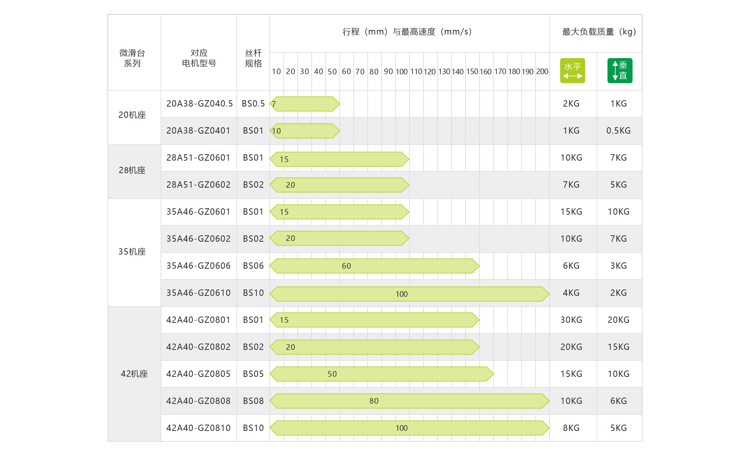Select motor model 42A40-GZ0805
This screenshot has width=751, height=449.
coord(198,374)
